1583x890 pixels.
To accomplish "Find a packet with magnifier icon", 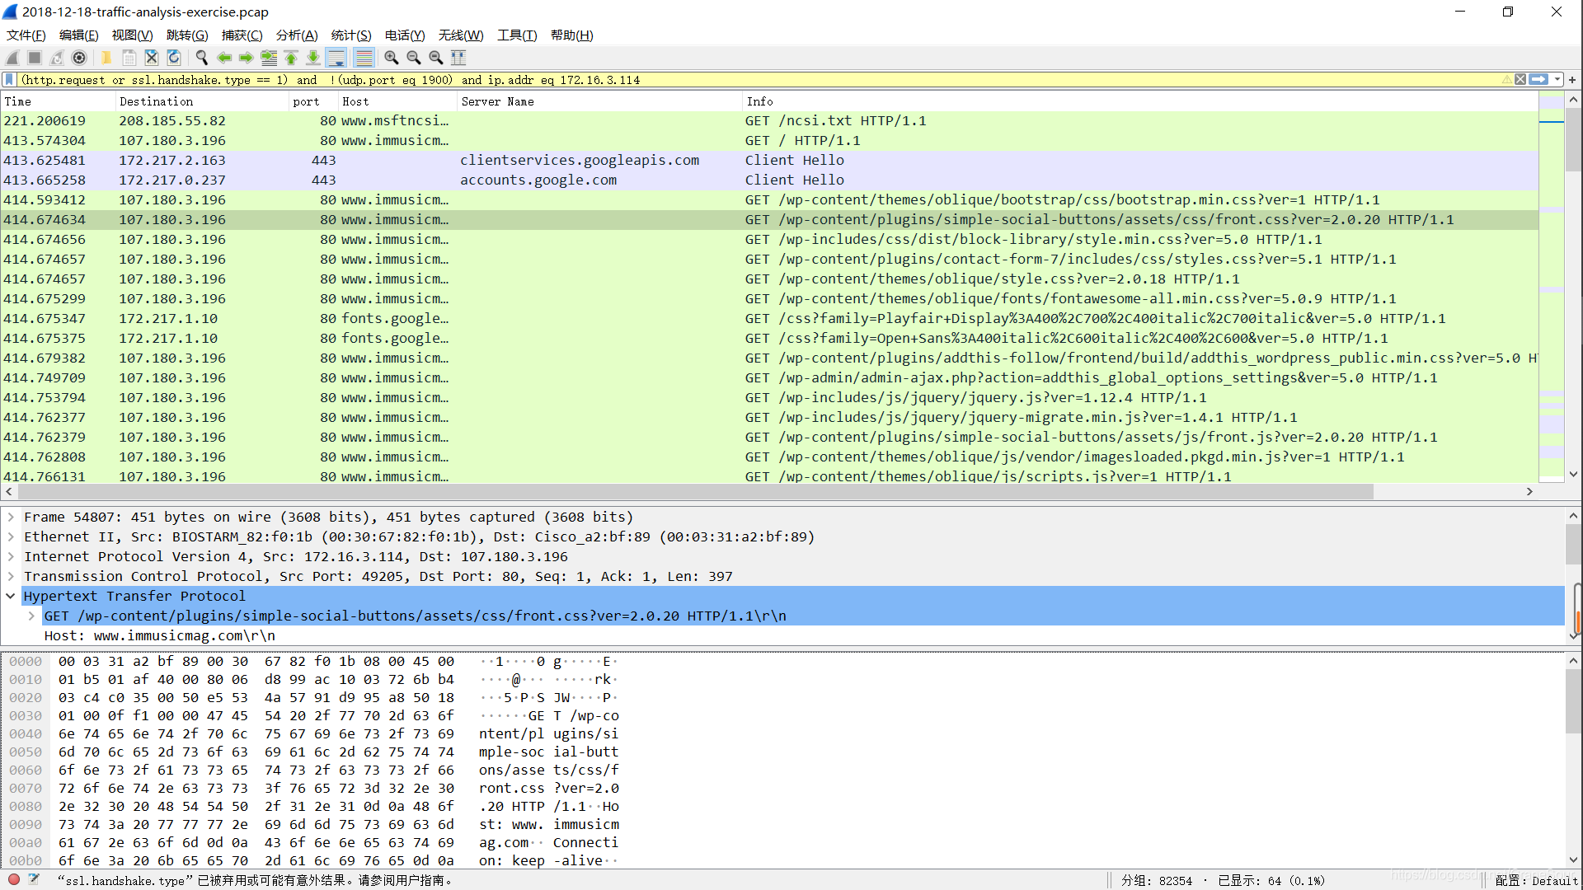I will [x=201, y=58].
